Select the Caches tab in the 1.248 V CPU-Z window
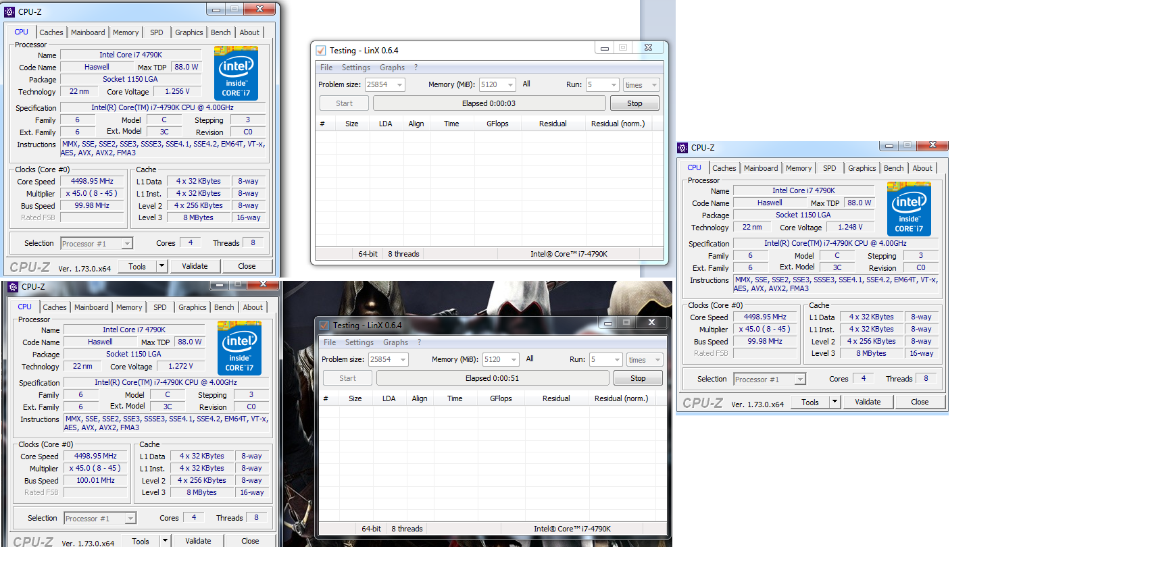 pos(724,168)
